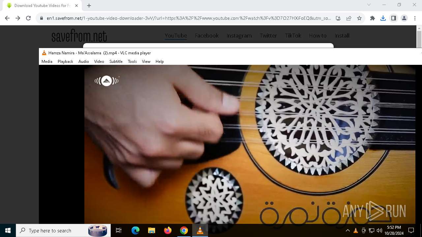422x237 pixels.
Task: Open the VLC Audio menu
Action: pos(84,62)
